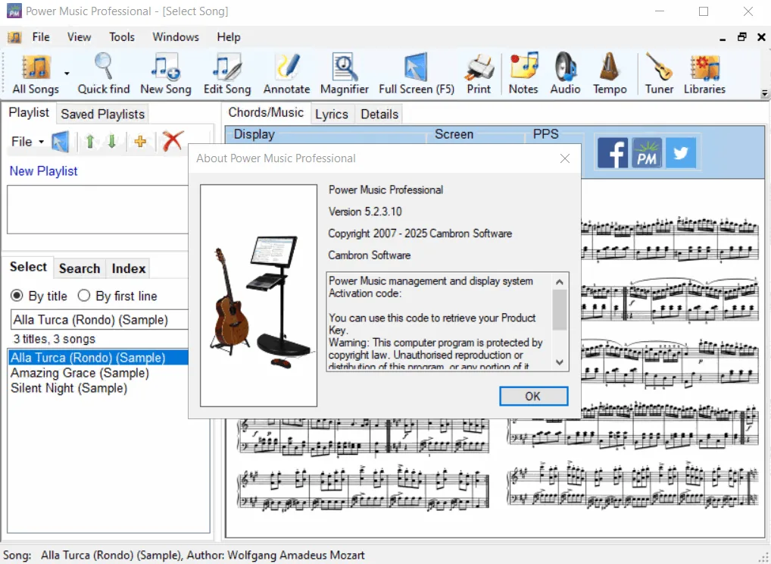Add song to playlist with plus icon

140,142
